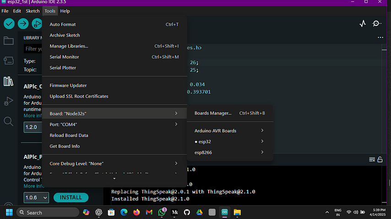Image resolution: width=391 pixels, height=219 pixels.
Task: Open the Debug sidebar icon
Action: (9, 101)
